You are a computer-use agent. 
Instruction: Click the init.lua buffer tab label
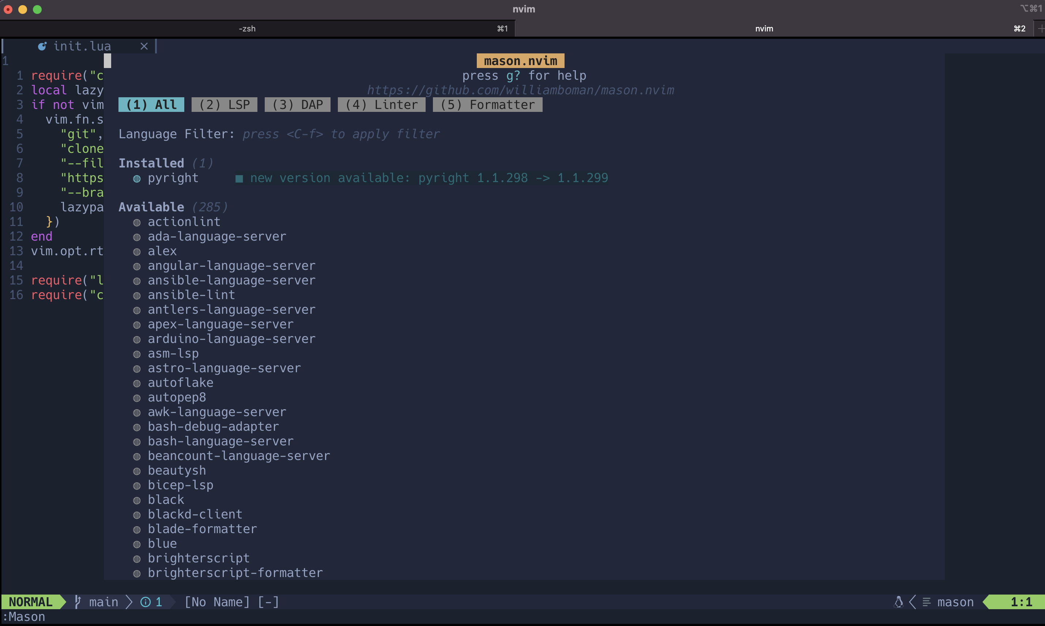(82, 46)
